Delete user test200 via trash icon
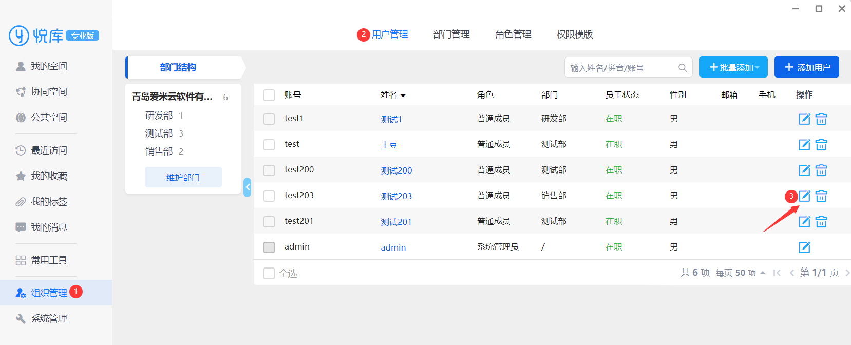The height and width of the screenshot is (345, 851). tap(821, 170)
